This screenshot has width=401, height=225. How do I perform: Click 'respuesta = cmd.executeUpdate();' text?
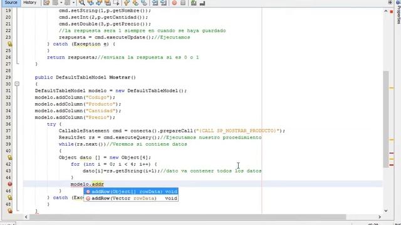107,37
